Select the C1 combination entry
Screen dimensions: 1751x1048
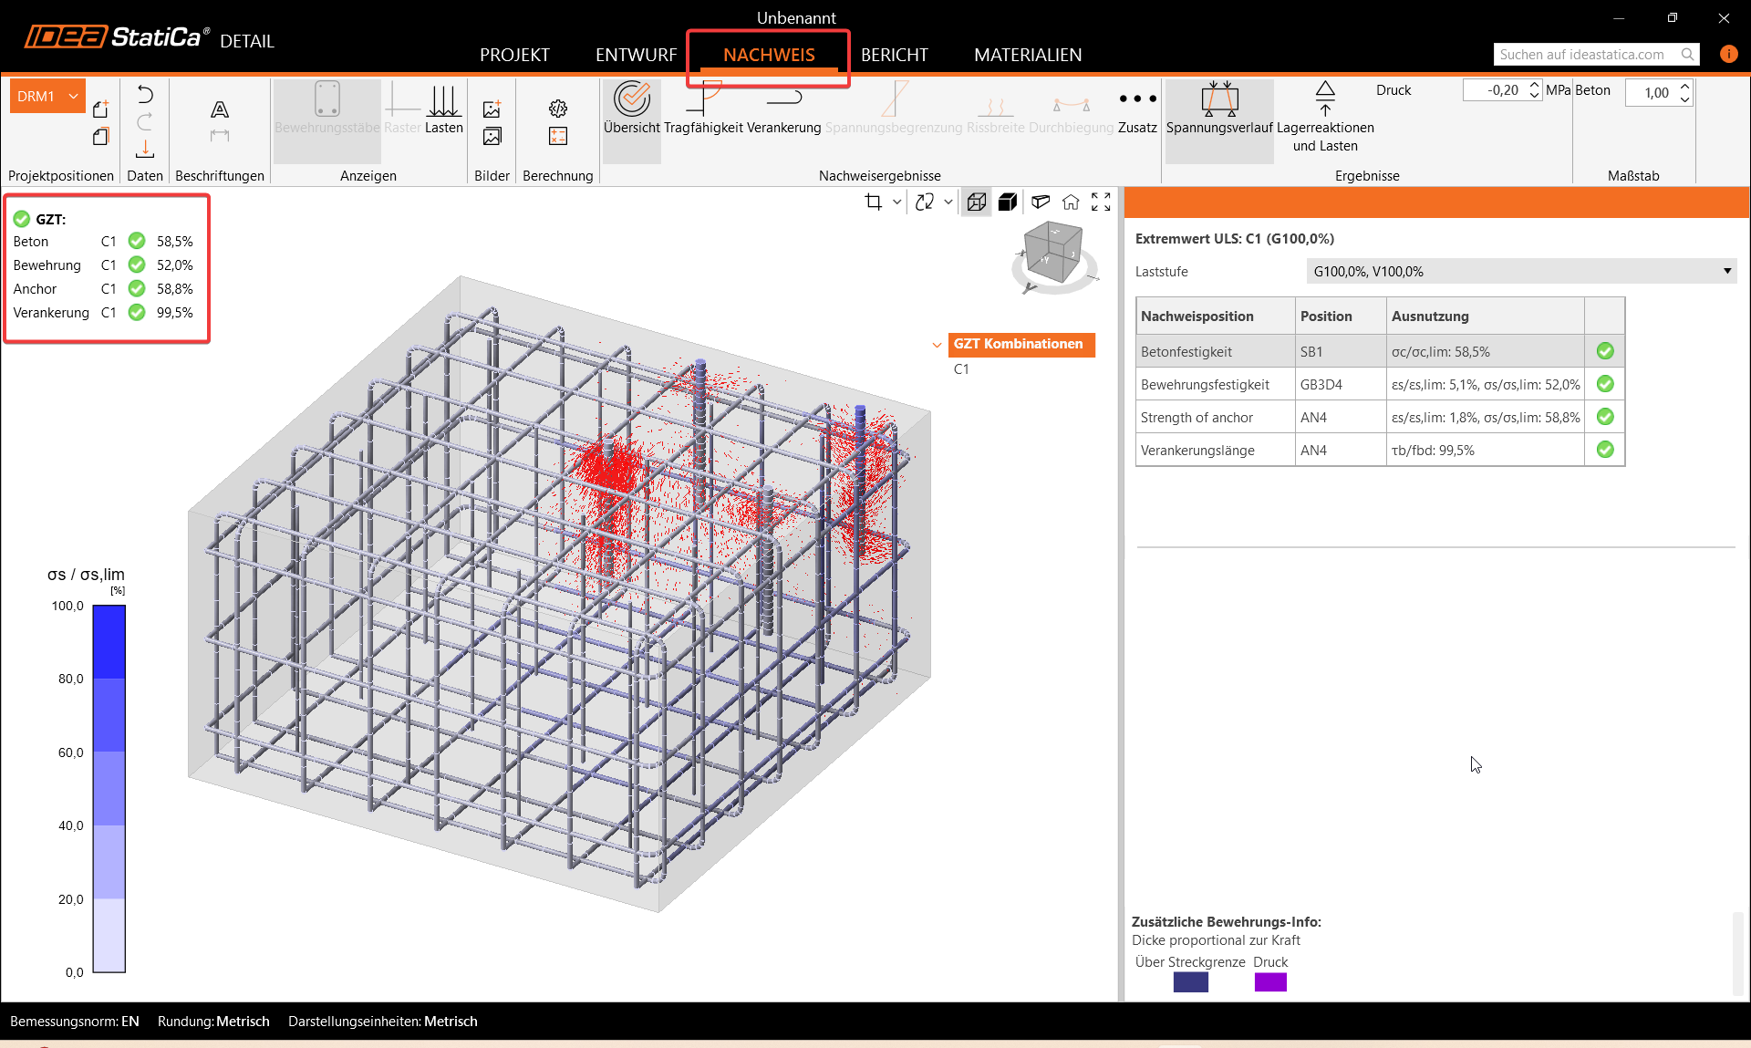961,369
